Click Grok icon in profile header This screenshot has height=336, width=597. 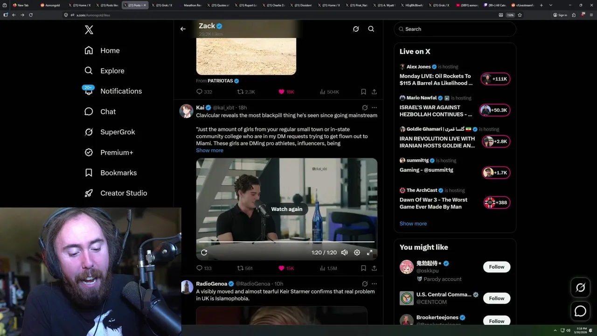[356, 29]
